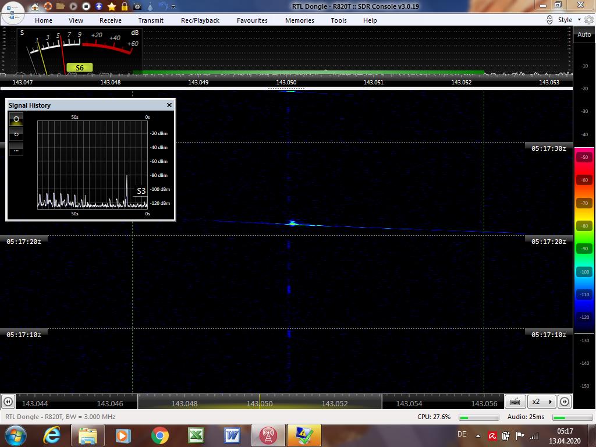Toggle ribbon collapse arrows beside Style
The image size is (596, 447).
click(x=549, y=20)
